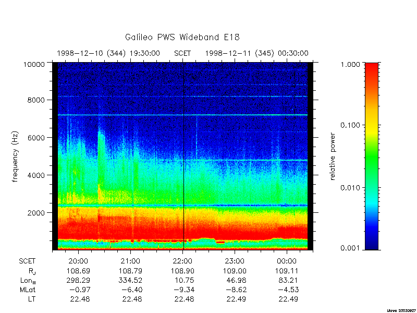The height and width of the screenshot is (313, 417).
Task: Click the SCET row label below the plot
Action: 27,261
